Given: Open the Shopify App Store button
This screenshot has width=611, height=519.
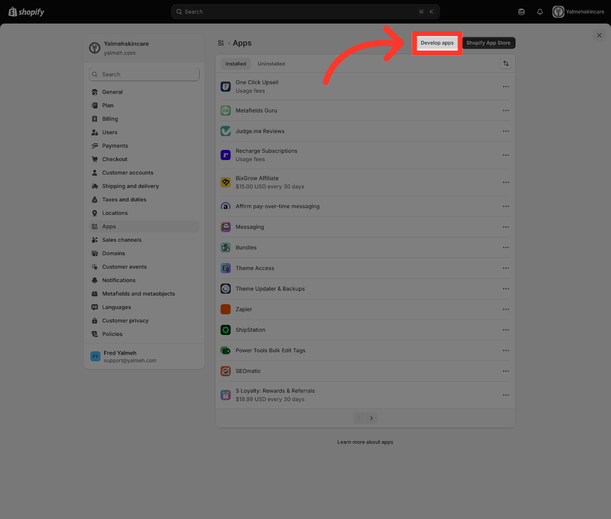Looking at the screenshot, I should [488, 43].
